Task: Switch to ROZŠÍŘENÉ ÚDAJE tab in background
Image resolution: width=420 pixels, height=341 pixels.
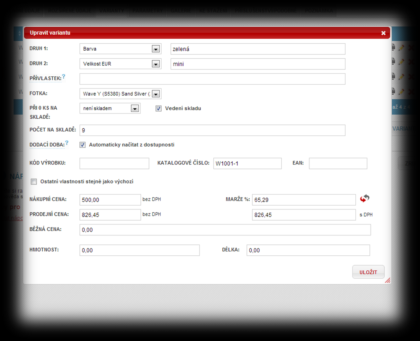Action: 70,11
